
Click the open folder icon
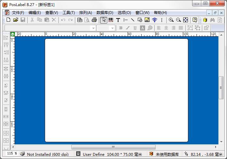pyautogui.click(x=16, y=20)
